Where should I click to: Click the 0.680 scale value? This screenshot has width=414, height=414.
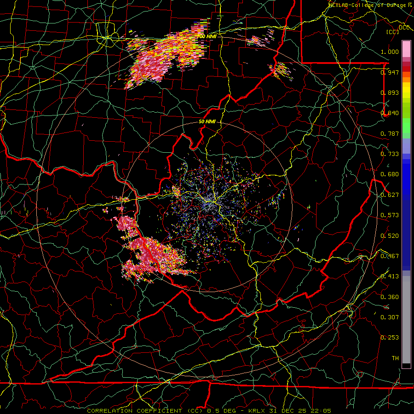390,174
